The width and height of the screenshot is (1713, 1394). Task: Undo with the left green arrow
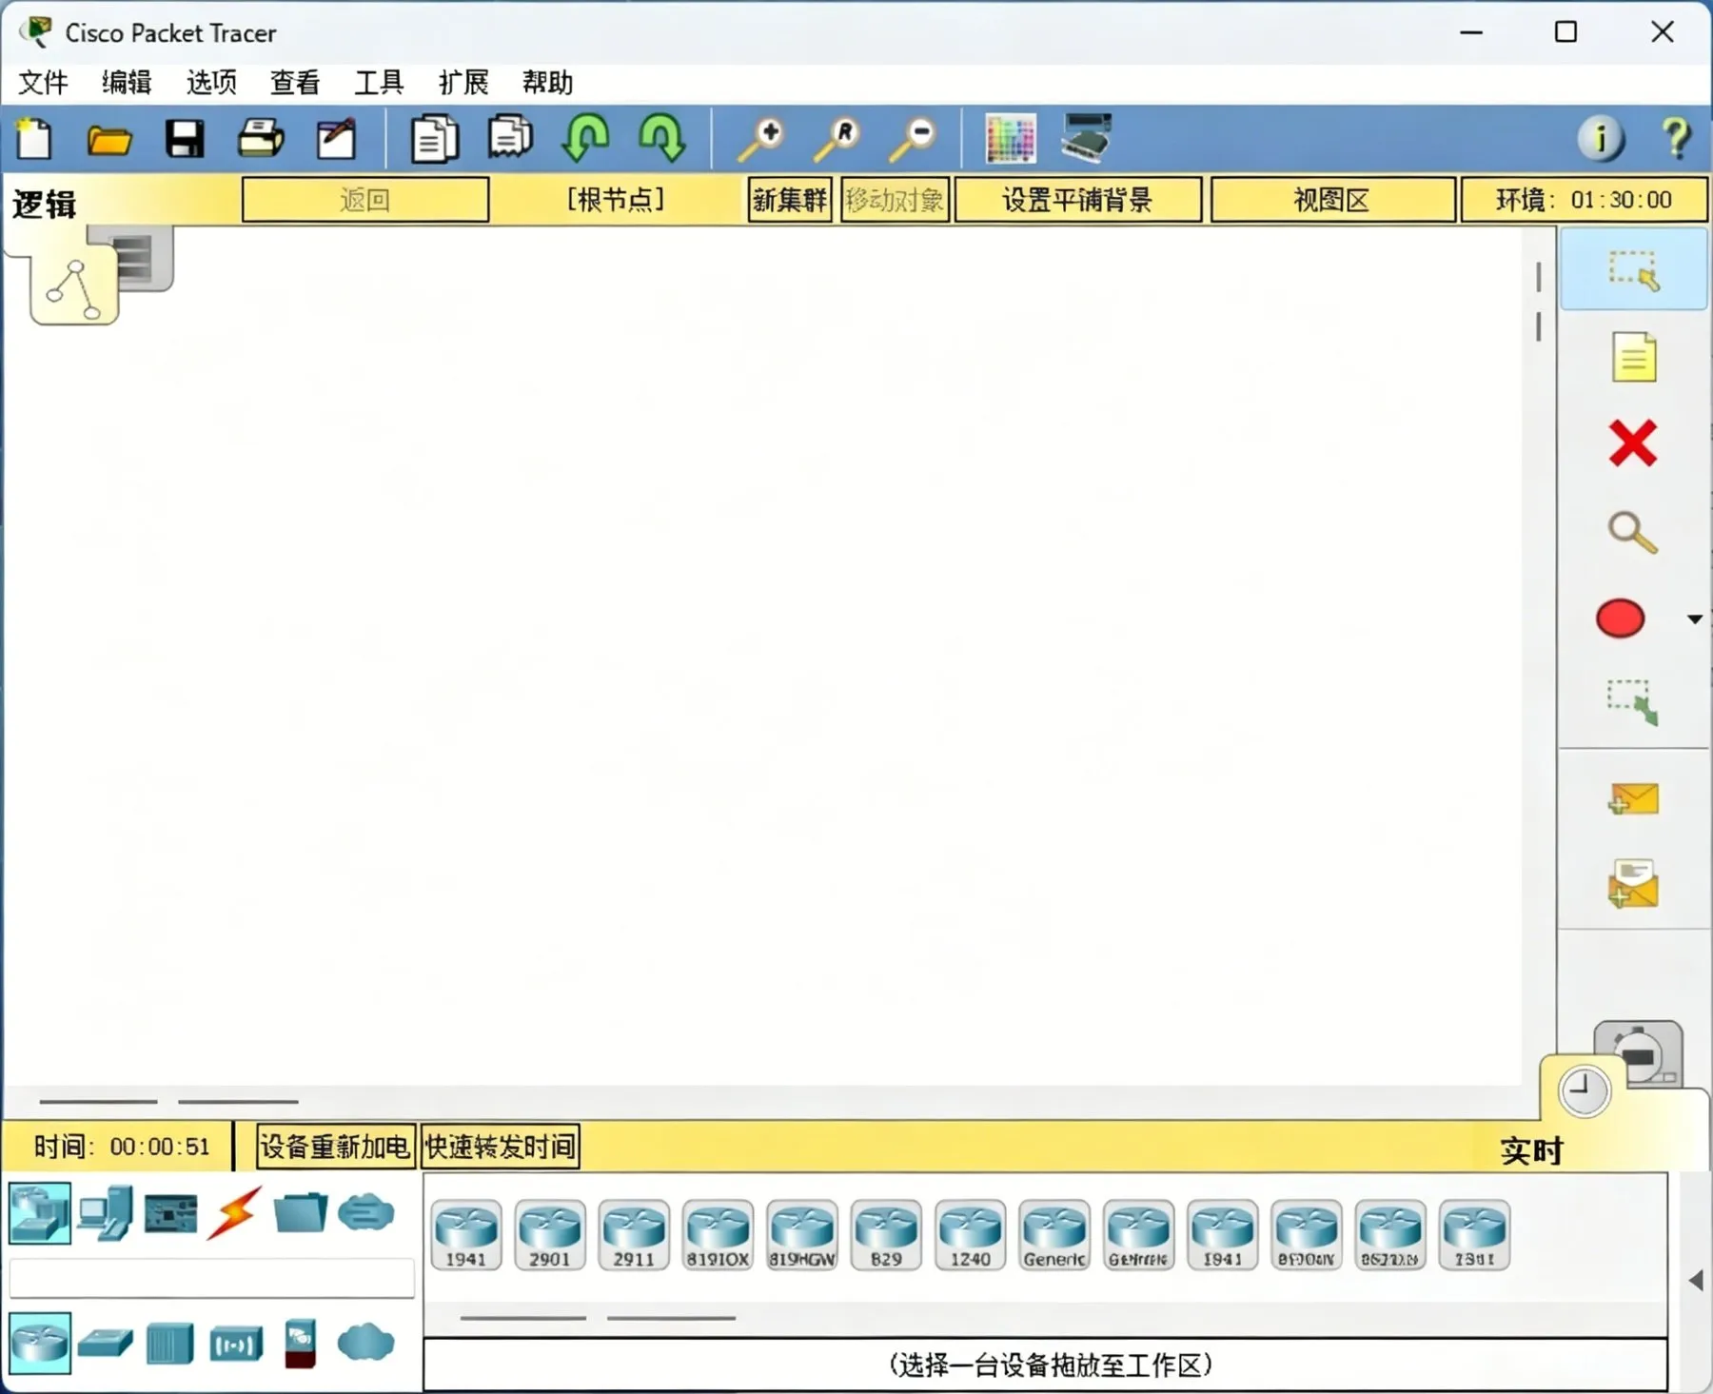tap(585, 139)
